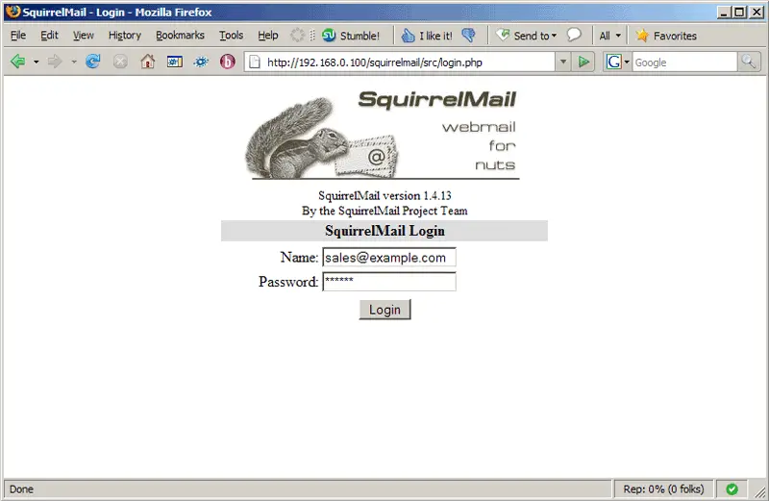Click the Name input field
The width and height of the screenshot is (769, 501).
tap(389, 257)
